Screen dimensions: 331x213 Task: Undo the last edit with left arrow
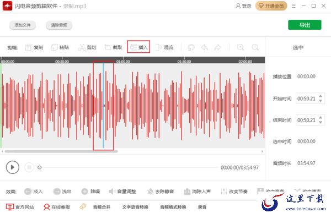(x=205, y=47)
